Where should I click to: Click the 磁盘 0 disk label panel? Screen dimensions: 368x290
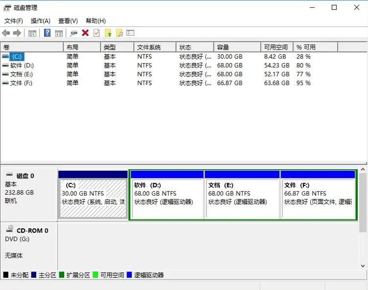tap(29, 195)
